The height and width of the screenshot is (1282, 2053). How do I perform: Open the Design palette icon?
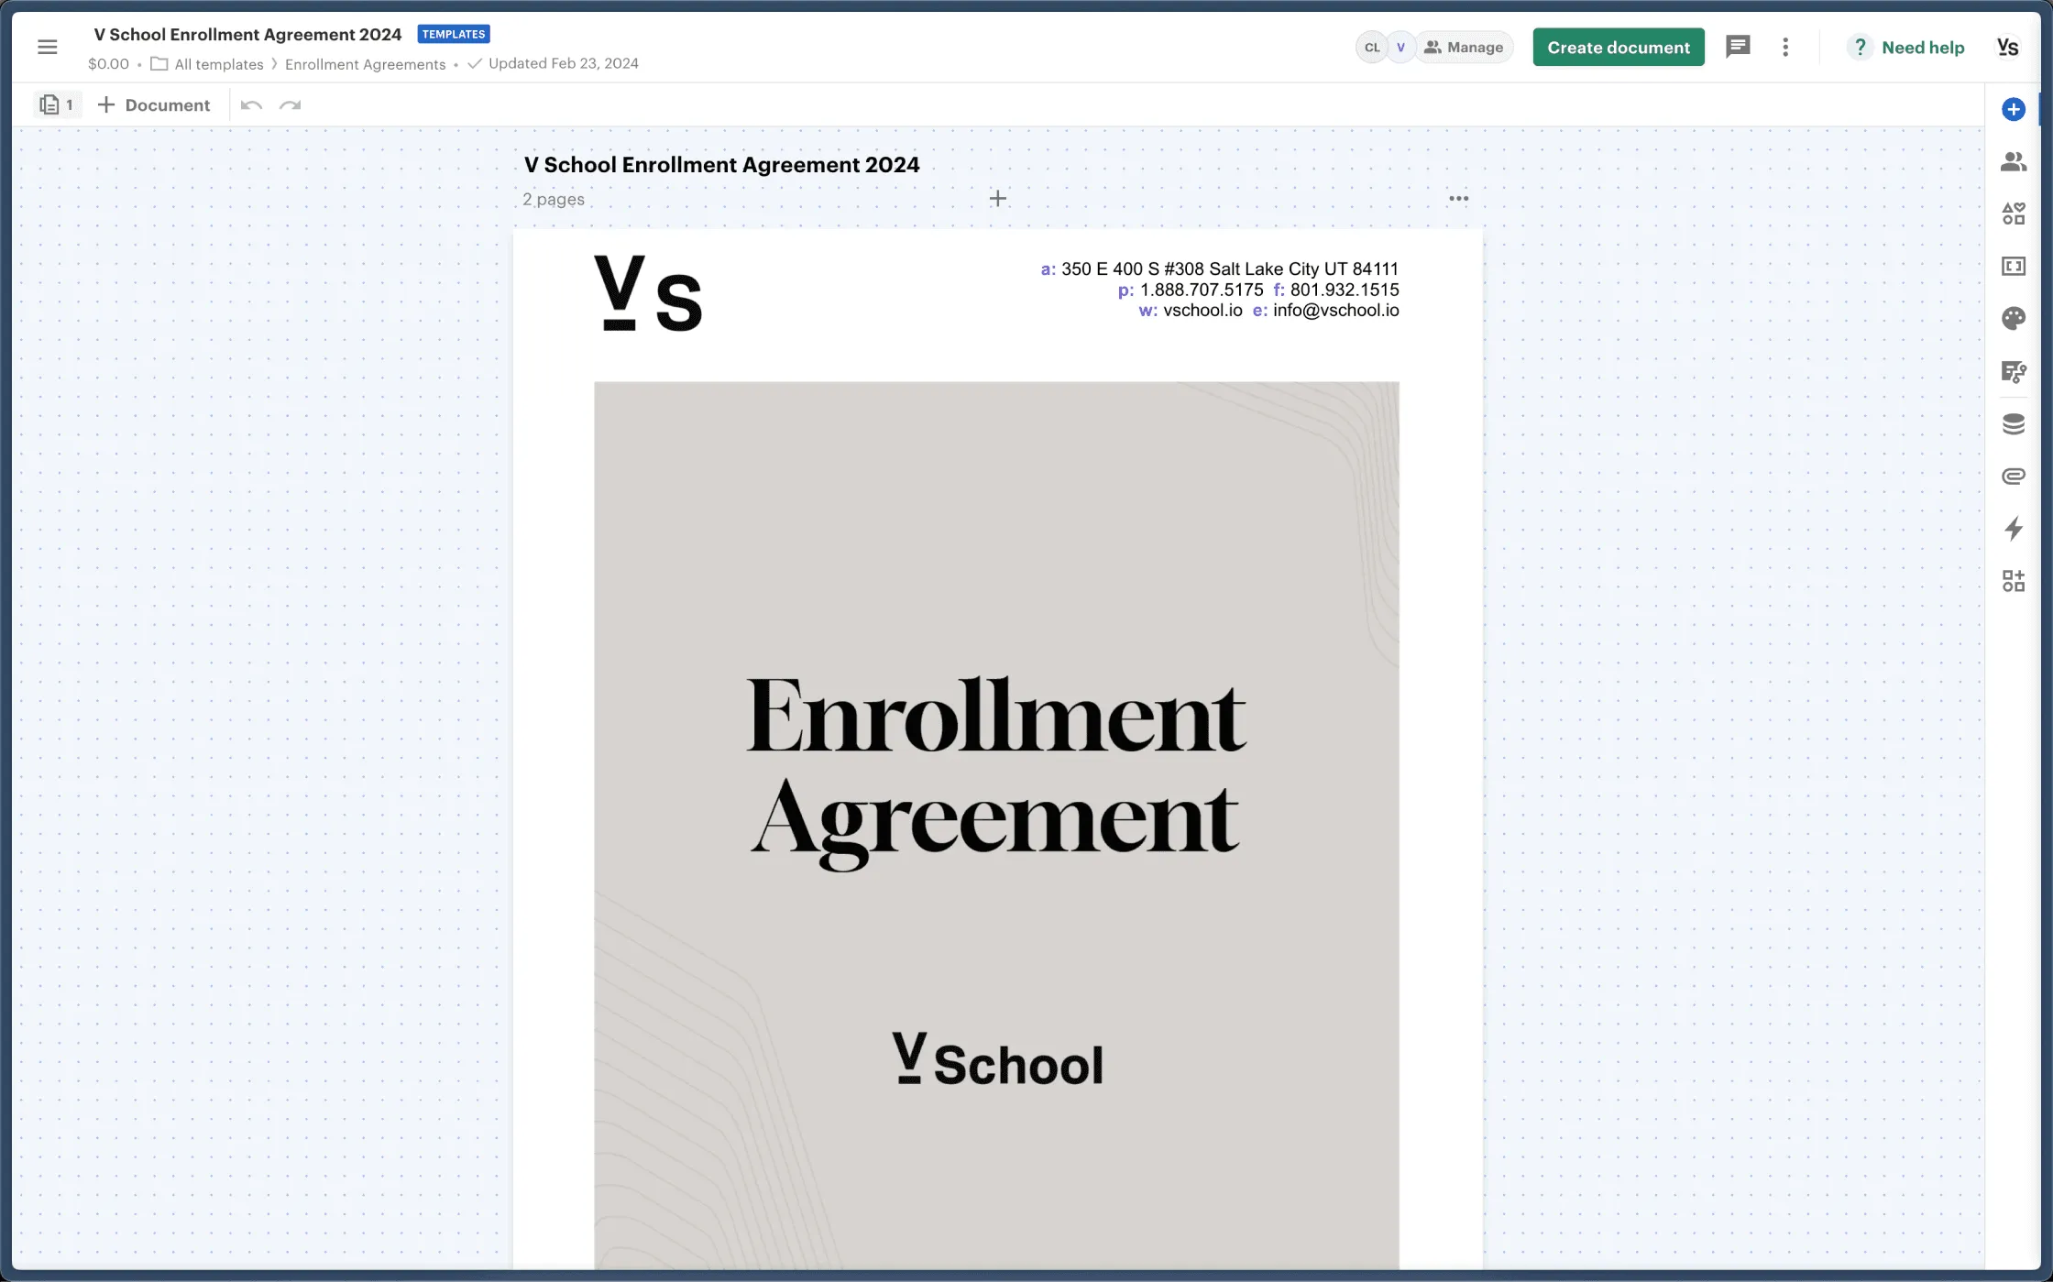point(2014,319)
